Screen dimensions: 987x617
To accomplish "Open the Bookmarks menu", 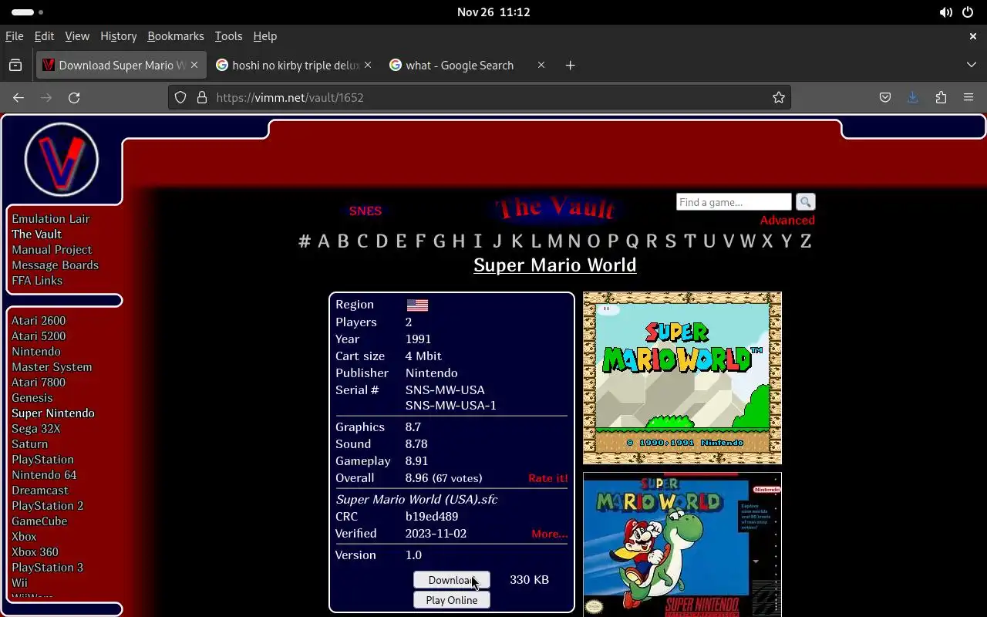I will [176, 36].
